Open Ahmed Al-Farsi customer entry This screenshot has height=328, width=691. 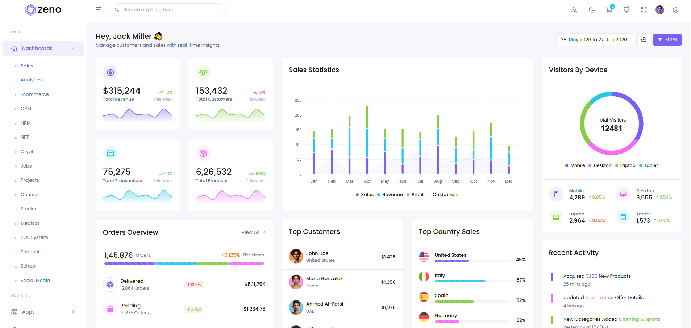click(342, 307)
